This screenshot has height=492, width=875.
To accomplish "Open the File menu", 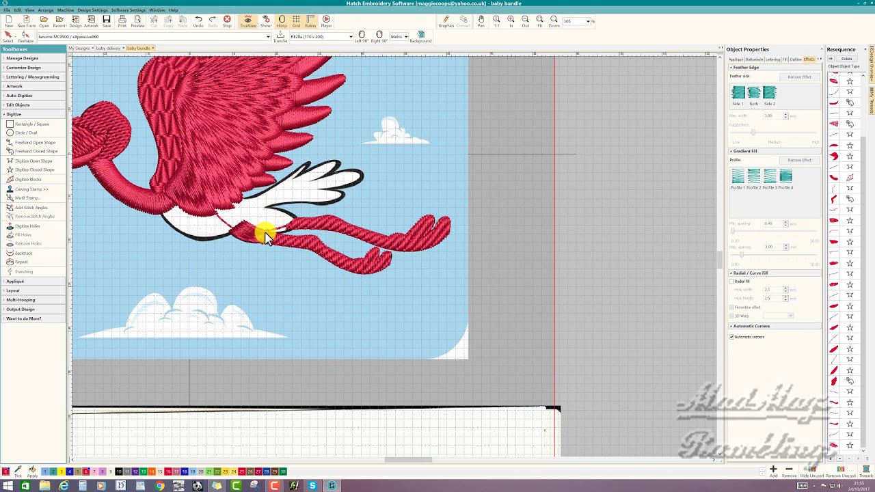I will click(7, 10).
